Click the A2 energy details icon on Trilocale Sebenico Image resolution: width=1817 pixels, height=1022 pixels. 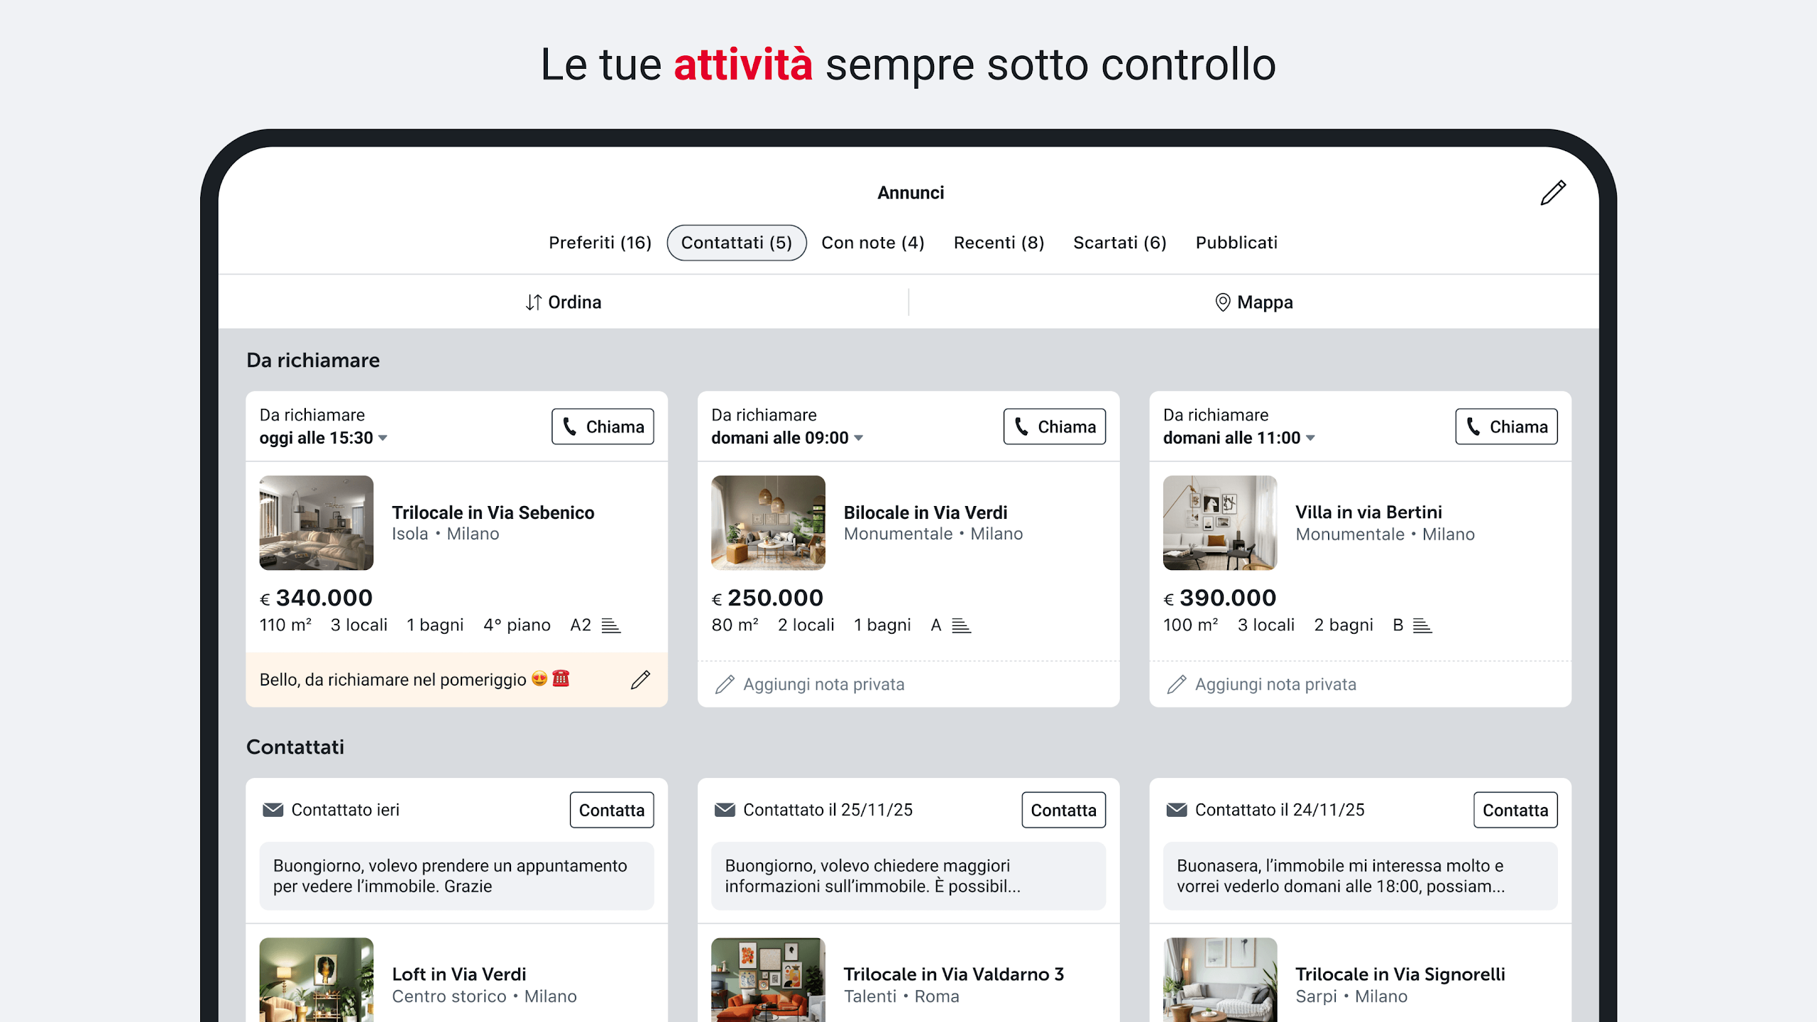(611, 625)
